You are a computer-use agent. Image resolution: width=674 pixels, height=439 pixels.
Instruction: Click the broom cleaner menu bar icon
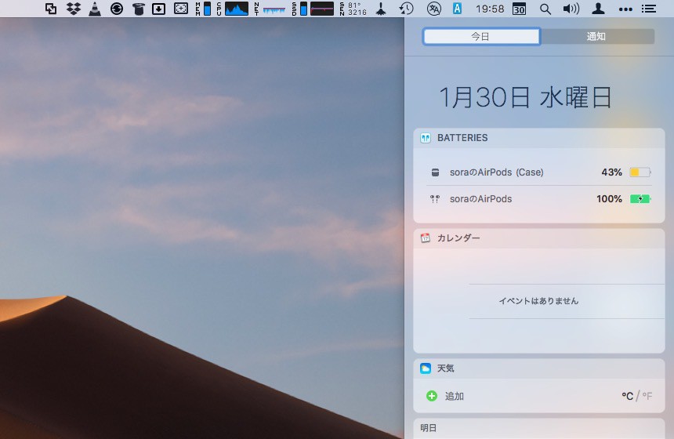point(380,9)
